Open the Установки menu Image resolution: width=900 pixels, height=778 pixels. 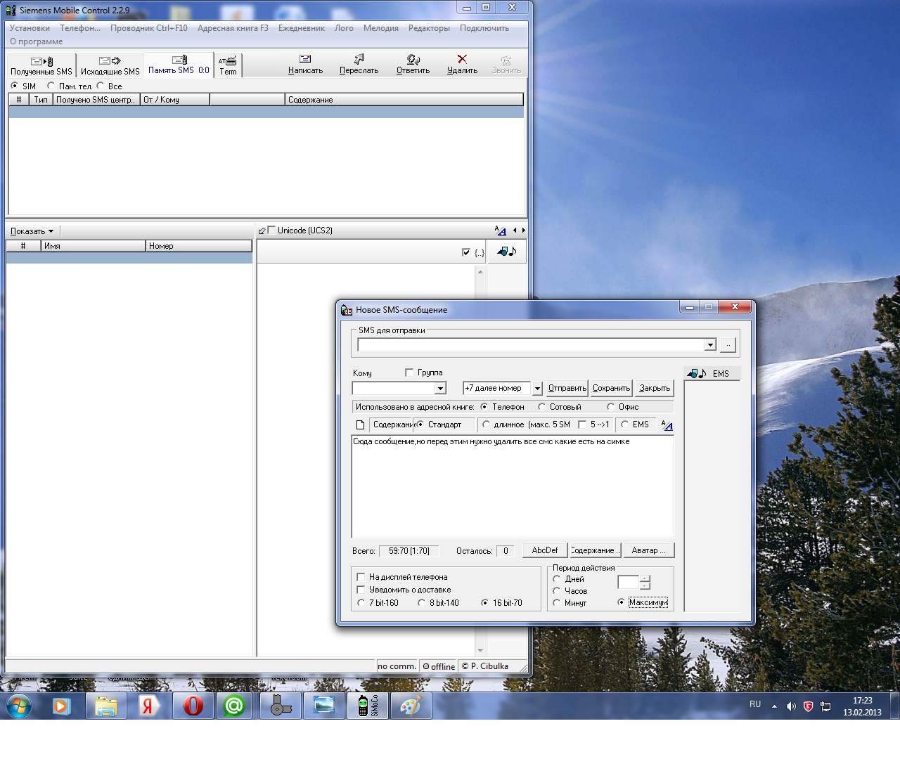tap(30, 28)
